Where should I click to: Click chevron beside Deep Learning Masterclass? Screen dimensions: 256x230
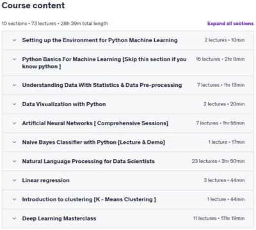pos(14,218)
